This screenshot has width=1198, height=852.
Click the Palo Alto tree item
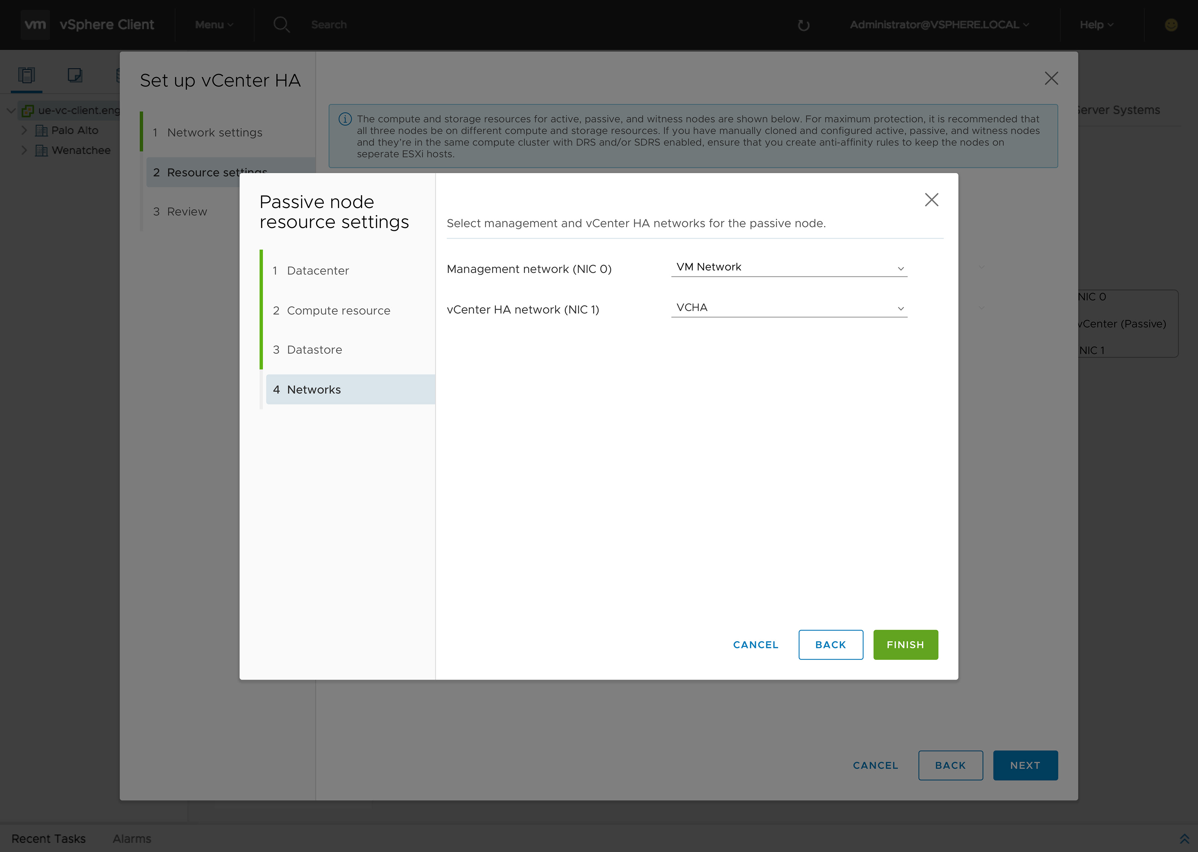pyautogui.click(x=75, y=130)
